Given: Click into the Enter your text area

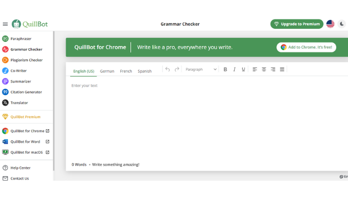Looking at the screenshot, I should (207, 121).
